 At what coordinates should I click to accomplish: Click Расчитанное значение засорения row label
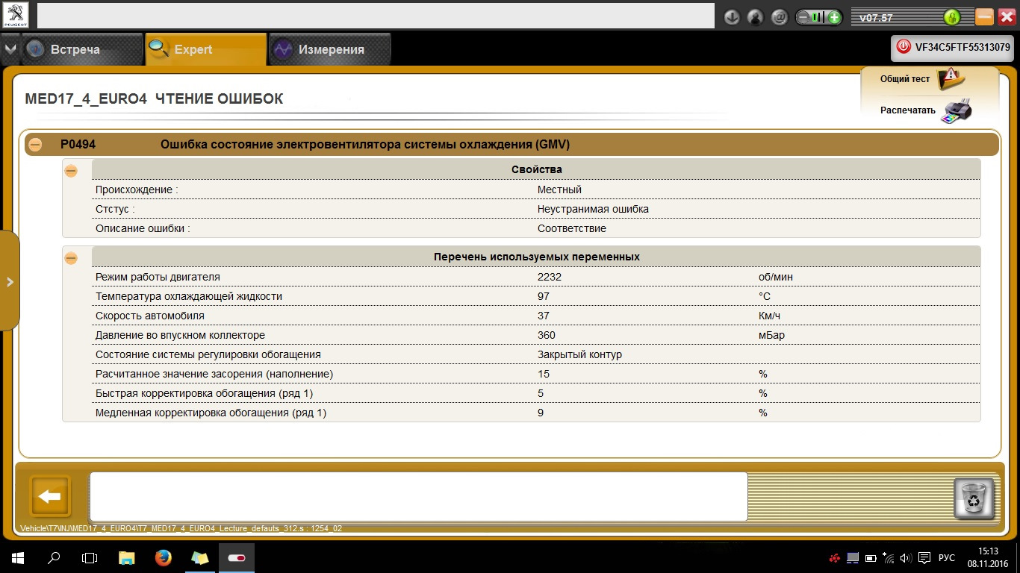(214, 374)
